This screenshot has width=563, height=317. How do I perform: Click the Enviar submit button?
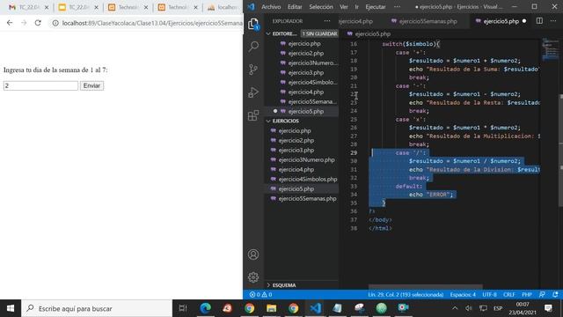click(x=91, y=85)
